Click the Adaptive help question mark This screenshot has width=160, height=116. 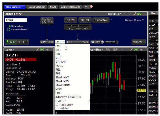tap(111, 20)
